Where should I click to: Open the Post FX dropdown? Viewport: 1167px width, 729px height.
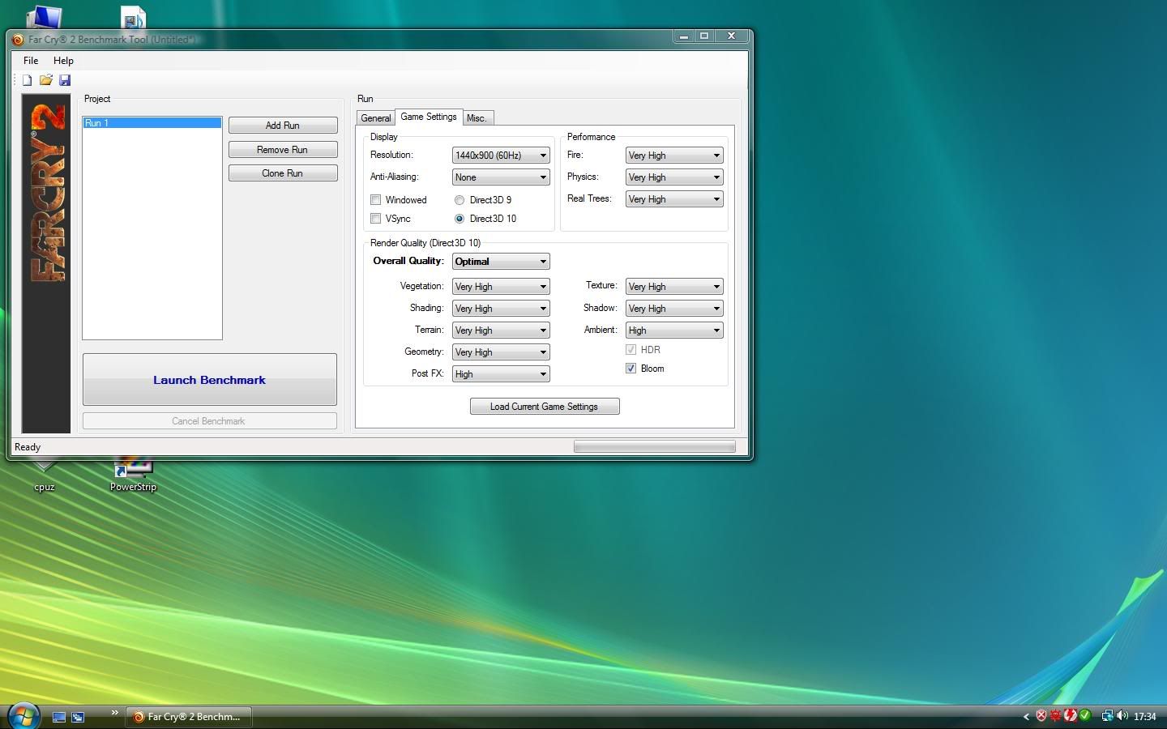pyautogui.click(x=501, y=374)
